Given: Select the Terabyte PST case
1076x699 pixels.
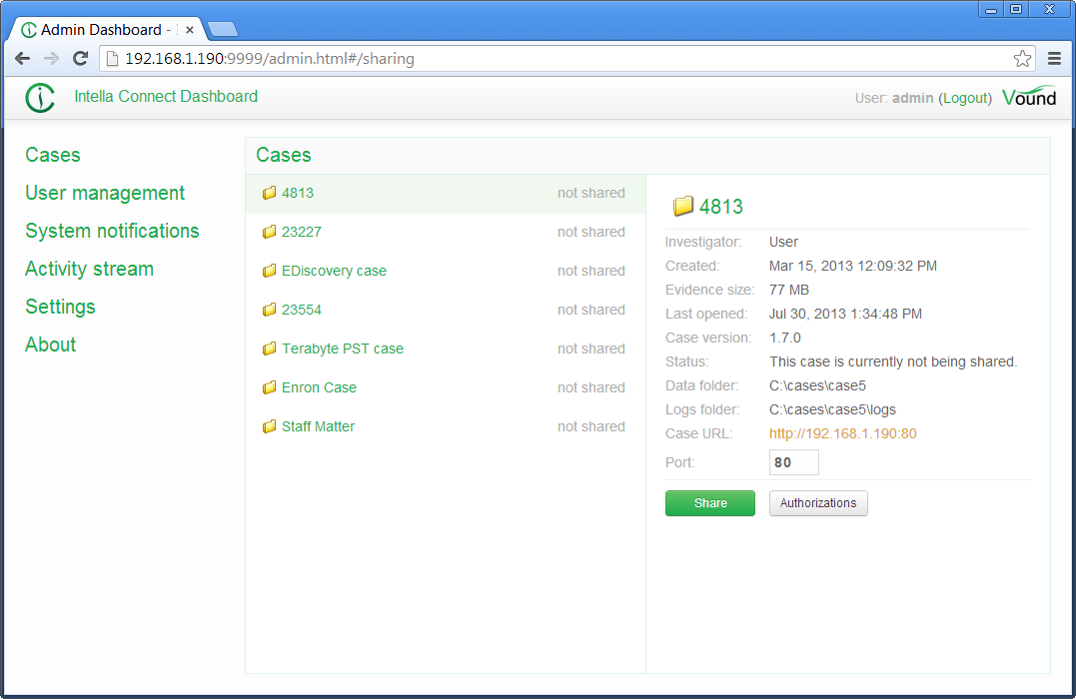Looking at the screenshot, I should 343,349.
